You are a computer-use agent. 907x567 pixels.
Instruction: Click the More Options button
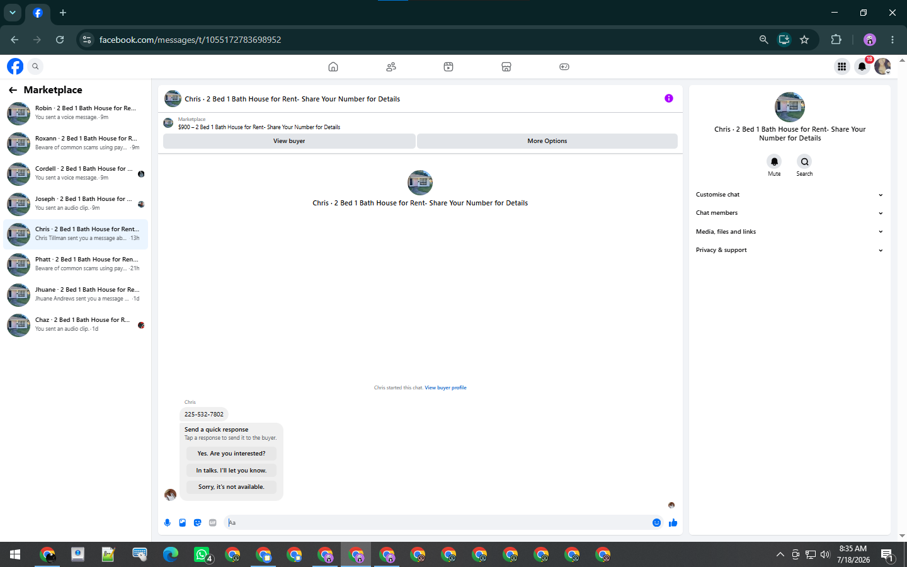coord(547,141)
